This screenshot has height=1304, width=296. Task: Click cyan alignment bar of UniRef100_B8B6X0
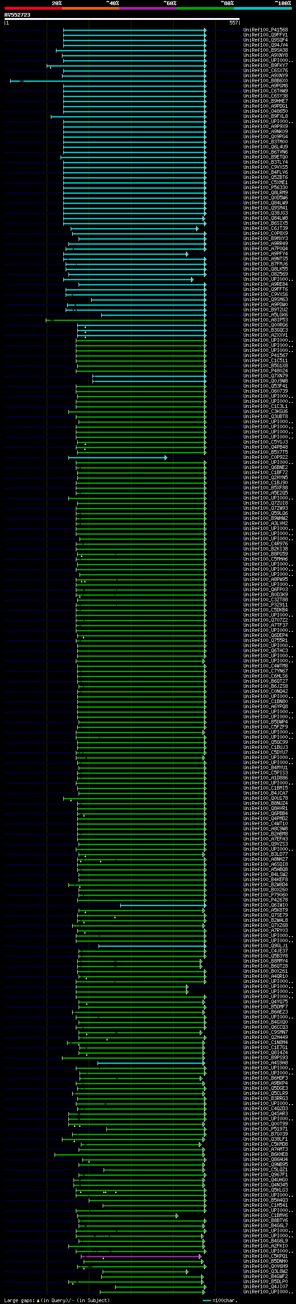click(x=108, y=81)
